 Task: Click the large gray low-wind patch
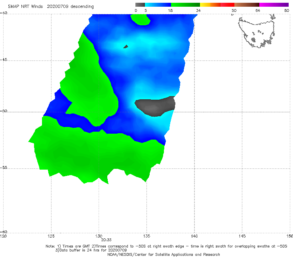[155, 106]
